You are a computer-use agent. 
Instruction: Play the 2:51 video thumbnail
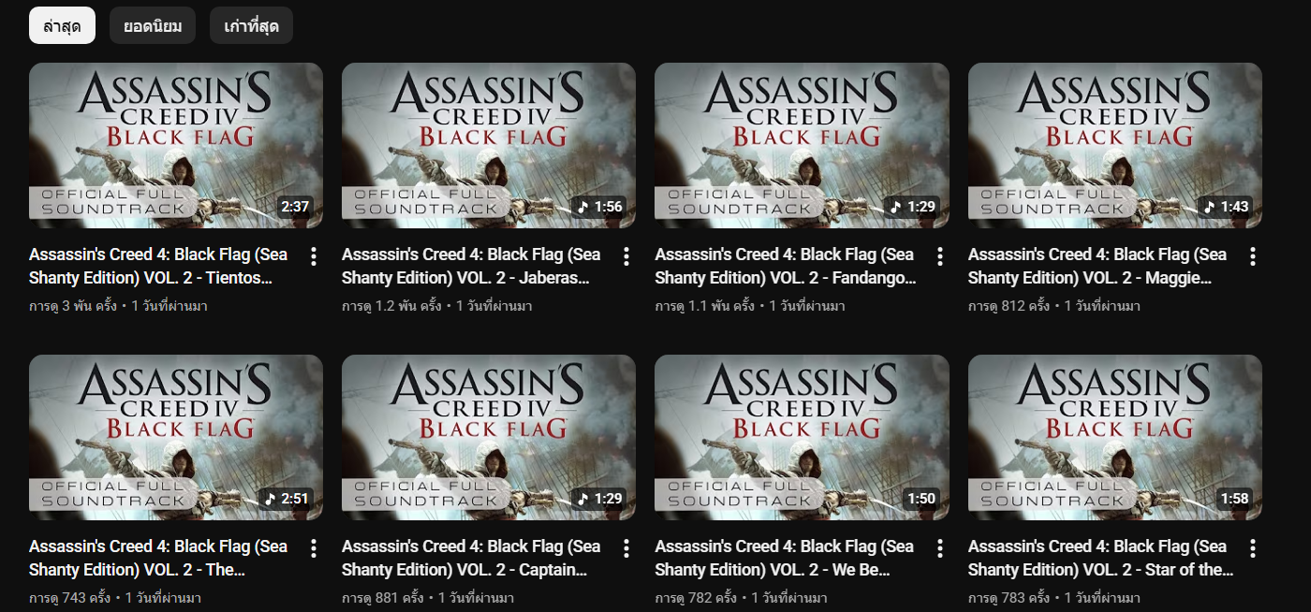176,437
